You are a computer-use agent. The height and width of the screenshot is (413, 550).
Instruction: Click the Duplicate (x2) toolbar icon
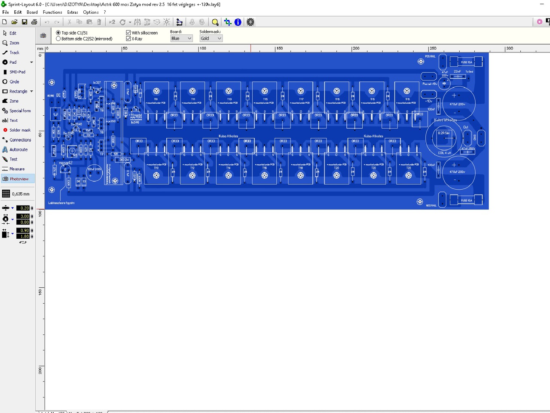click(x=112, y=22)
